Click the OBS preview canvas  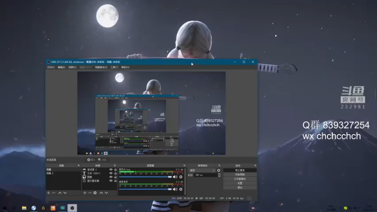coord(151,113)
